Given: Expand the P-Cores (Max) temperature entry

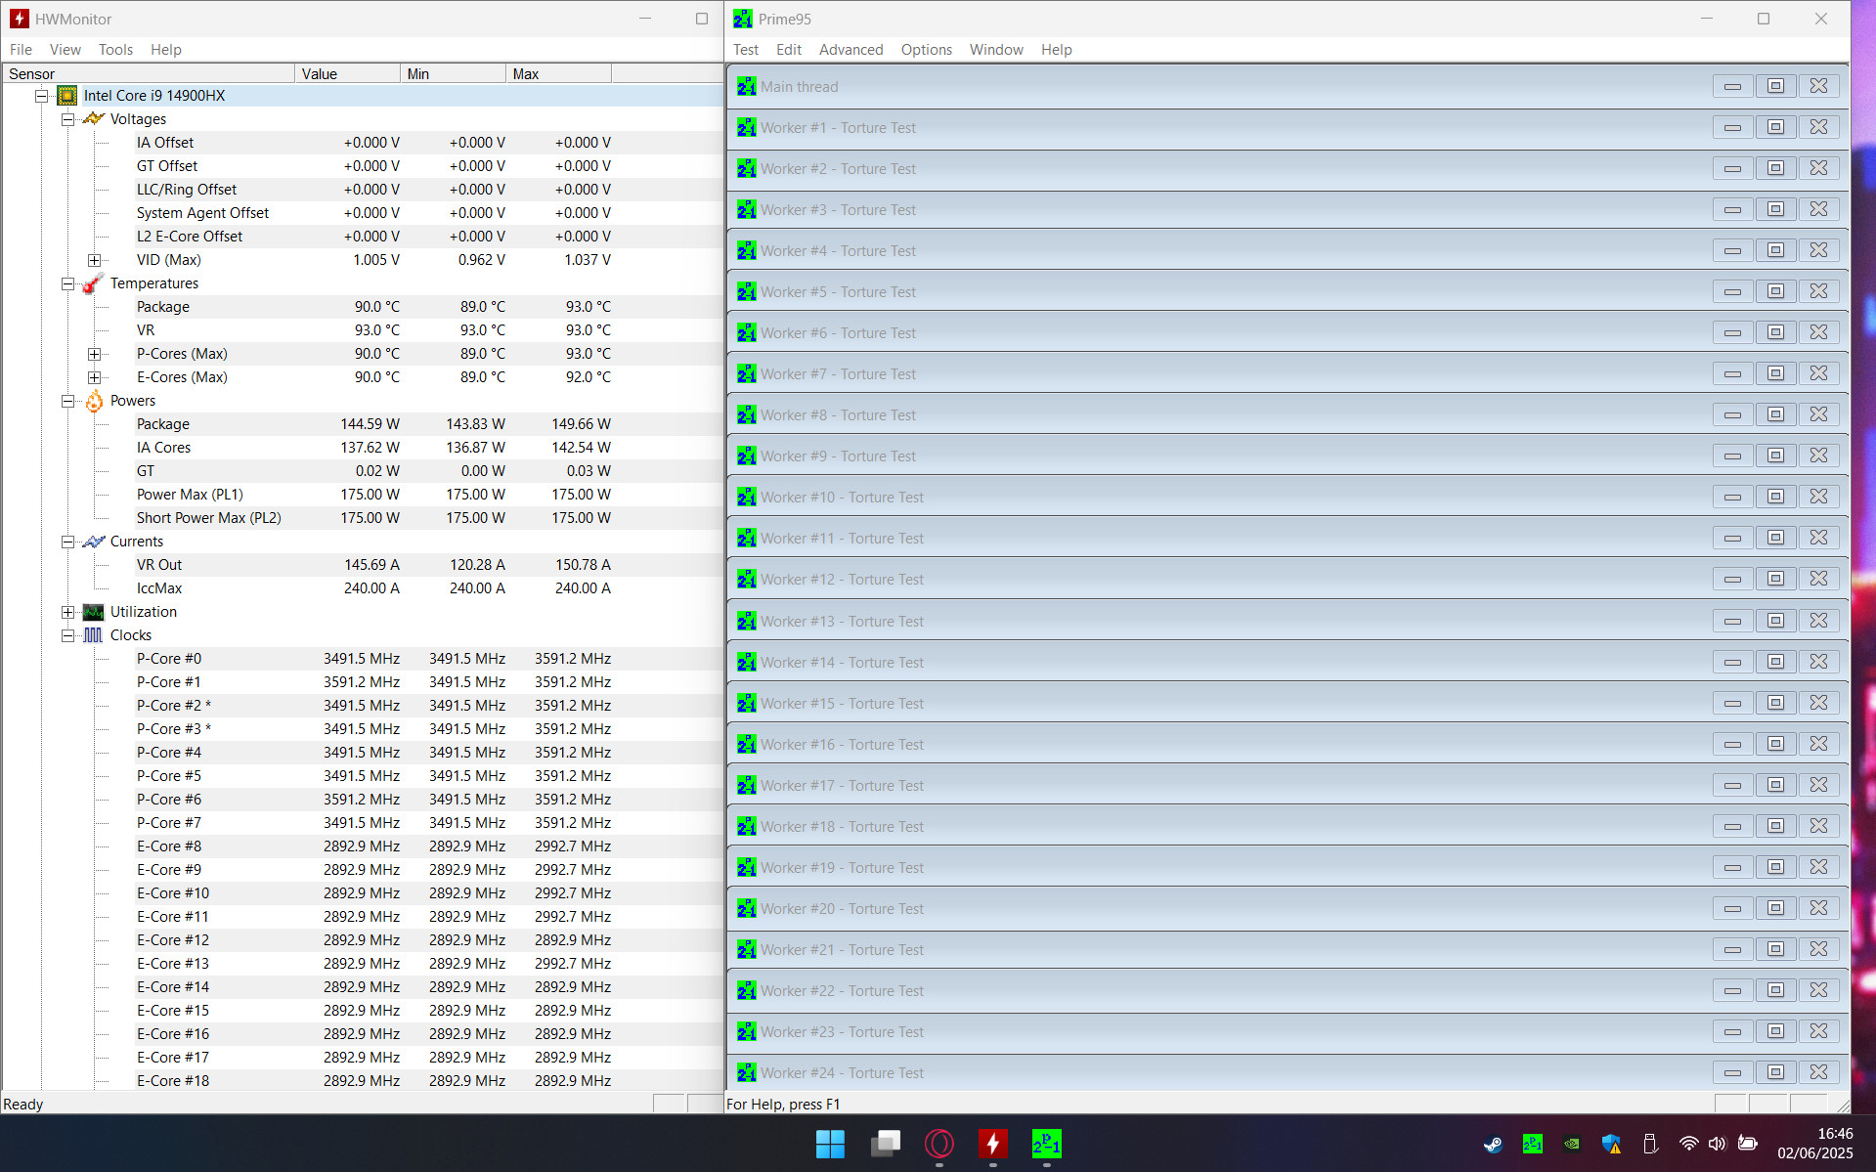Looking at the screenshot, I should (94, 354).
